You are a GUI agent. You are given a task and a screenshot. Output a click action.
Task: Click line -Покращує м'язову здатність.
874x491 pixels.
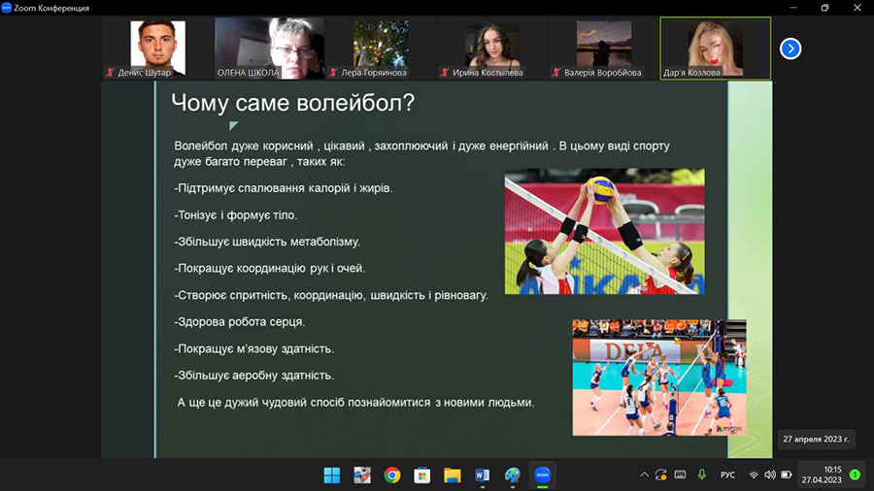click(254, 349)
